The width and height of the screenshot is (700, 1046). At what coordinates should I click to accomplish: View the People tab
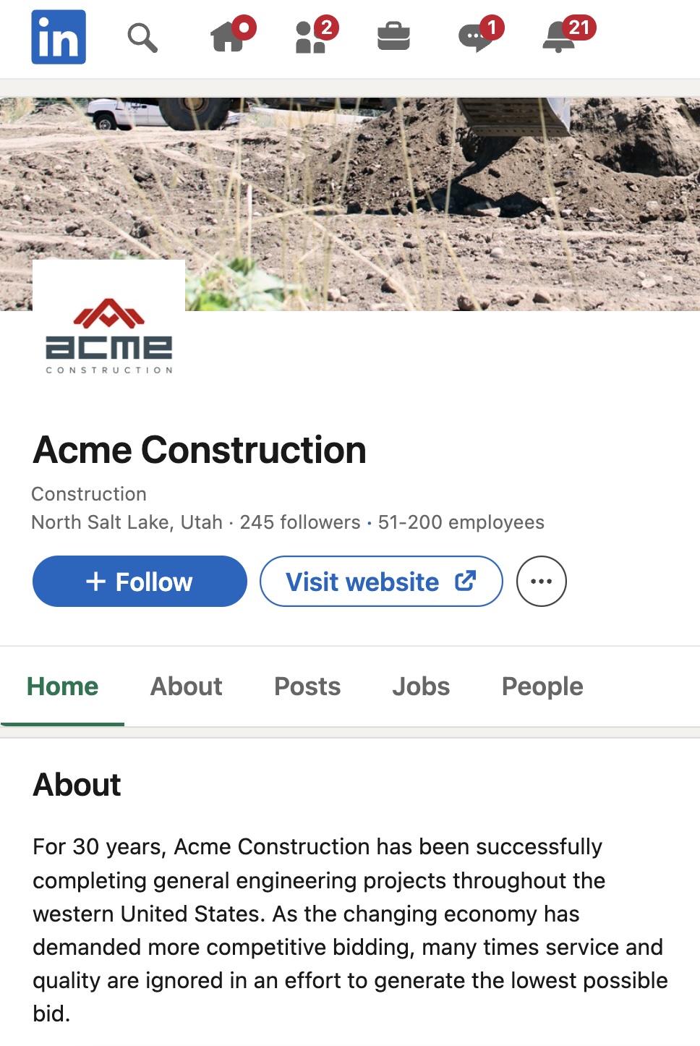tap(542, 686)
